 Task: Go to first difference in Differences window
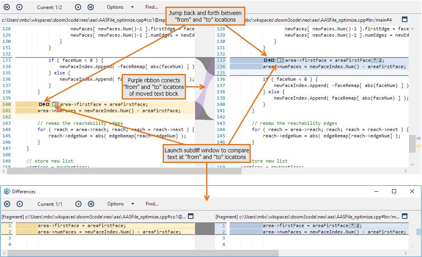pos(7,204)
